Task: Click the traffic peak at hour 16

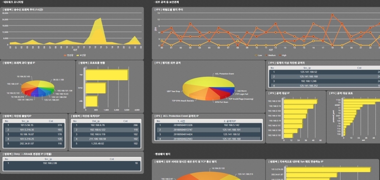Action: click(x=100, y=18)
